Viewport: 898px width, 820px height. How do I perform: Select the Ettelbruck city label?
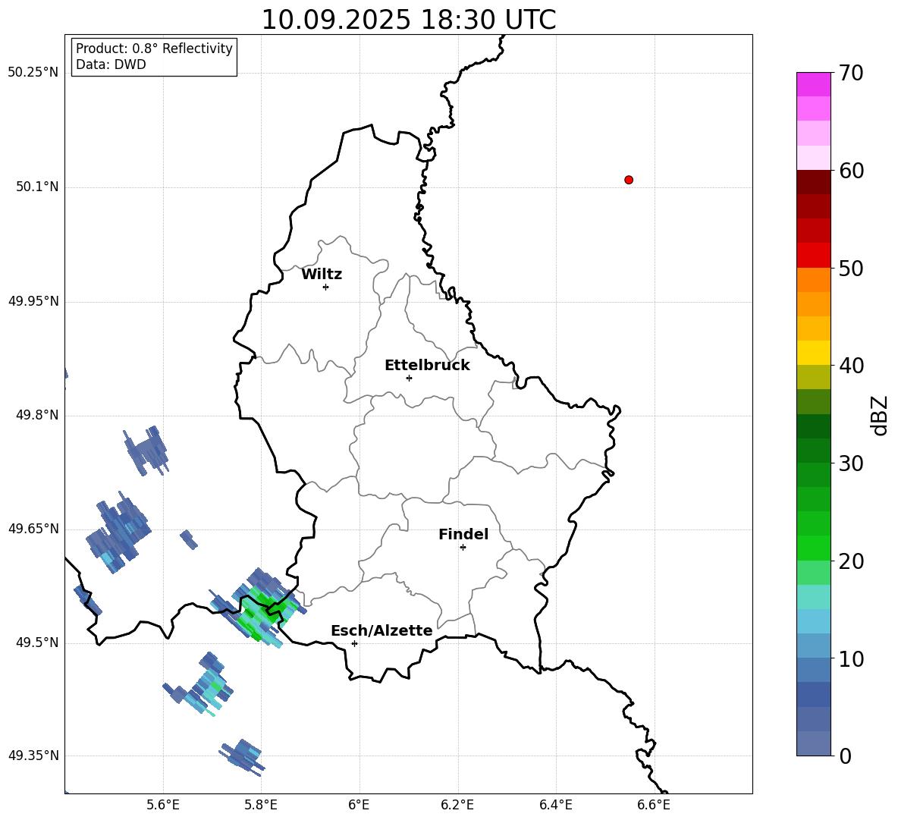tap(427, 366)
